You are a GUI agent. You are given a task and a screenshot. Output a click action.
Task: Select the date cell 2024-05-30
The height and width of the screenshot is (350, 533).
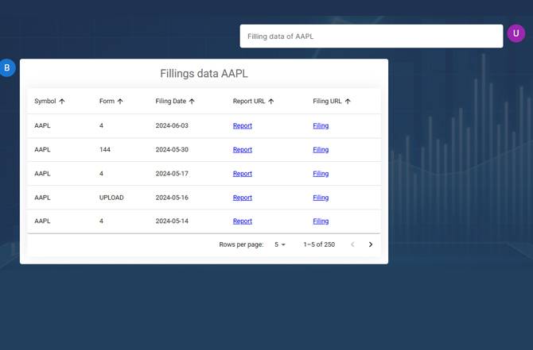pyautogui.click(x=172, y=149)
